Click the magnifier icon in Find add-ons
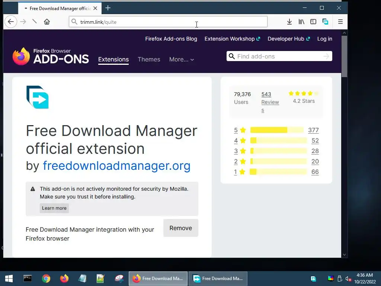The height and width of the screenshot is (286, 381). [232, 57]
